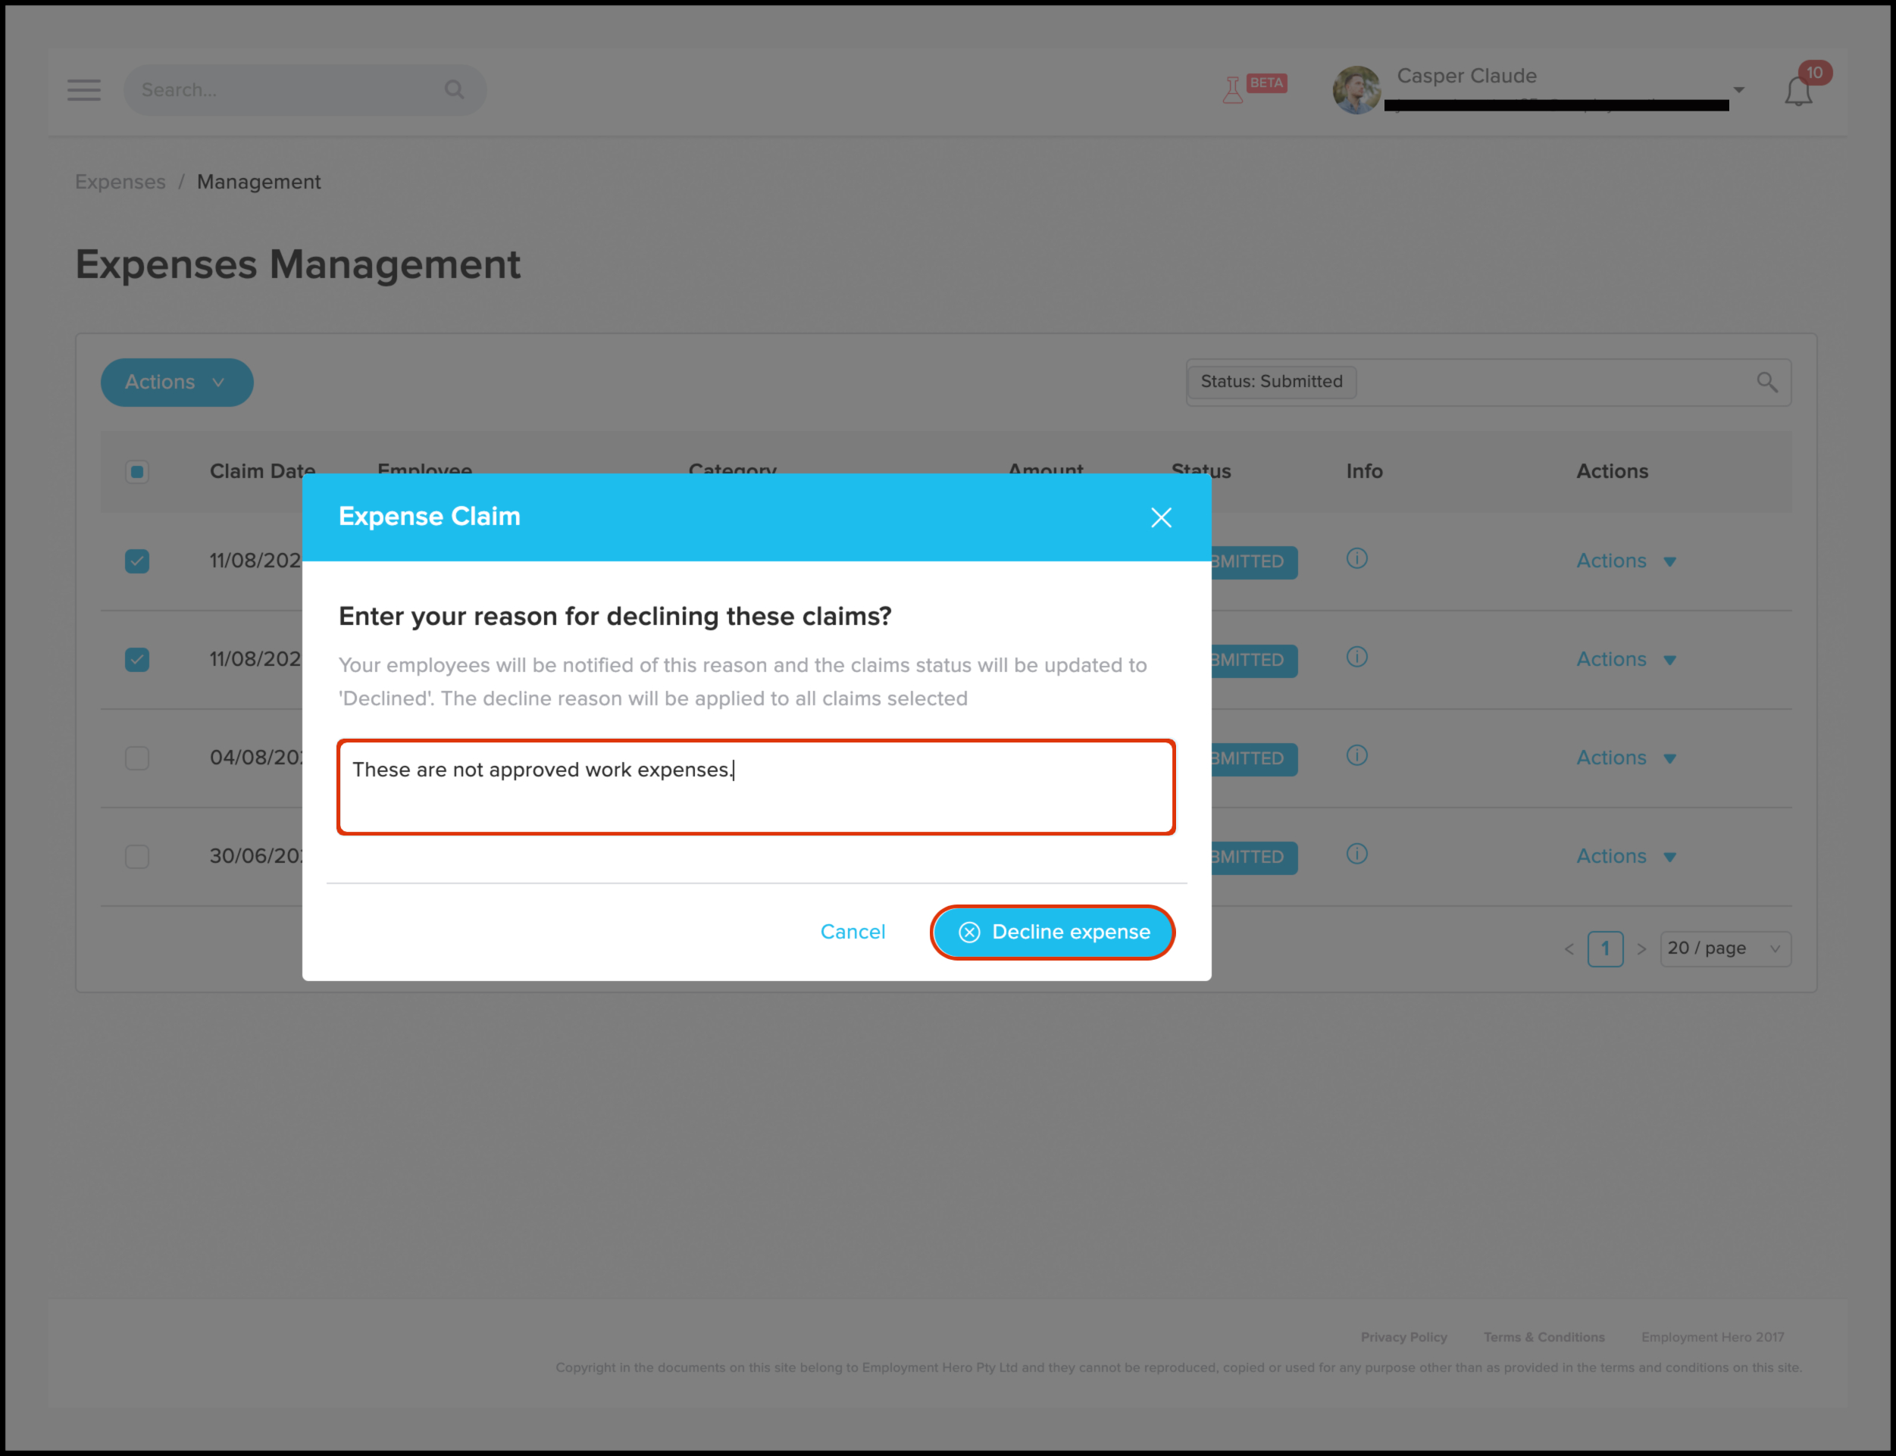Screen dimensions: 1896x1456
Task: Open the hamburger navigation menu
Action: pos(84,90)
